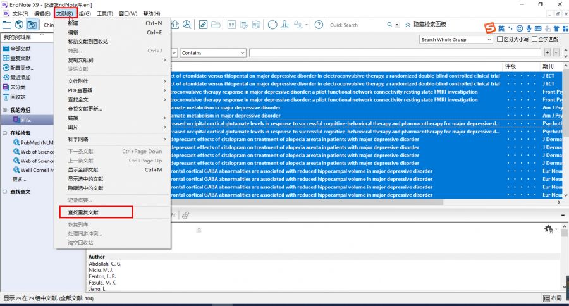Click the Activity Feed toolbar icon

(298, 25)
